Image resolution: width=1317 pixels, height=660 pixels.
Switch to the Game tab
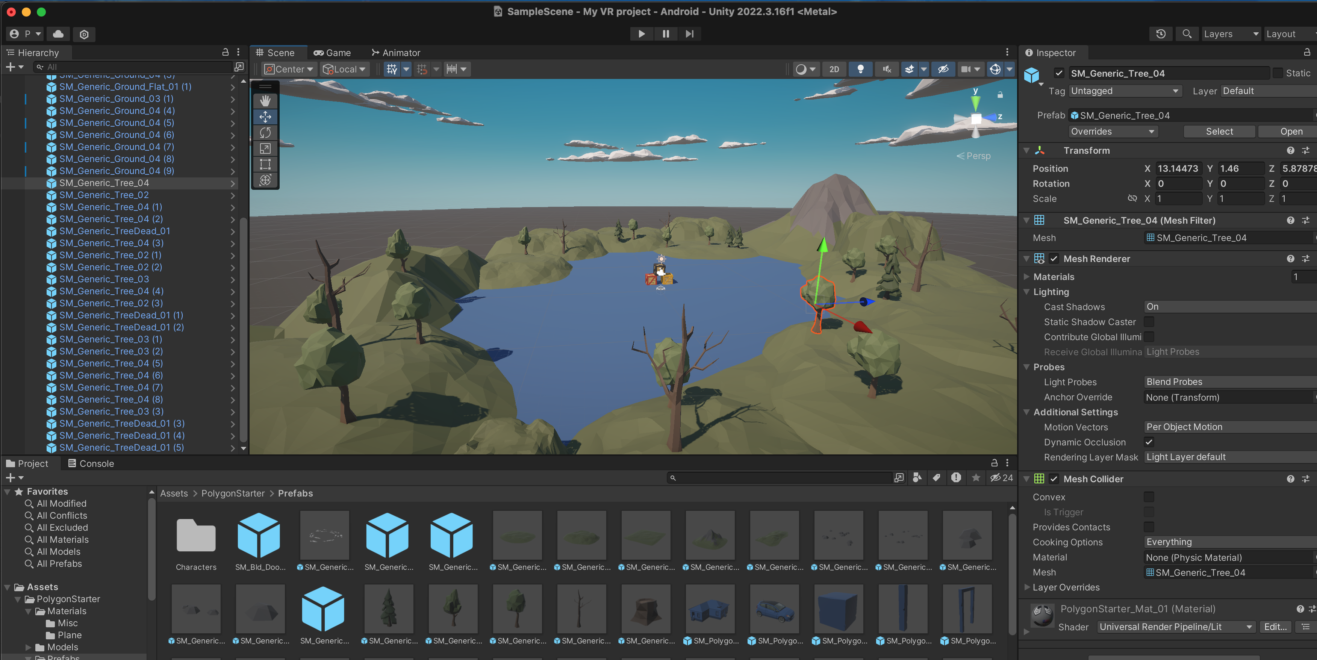pyautogui.click(x=332, y=53)
